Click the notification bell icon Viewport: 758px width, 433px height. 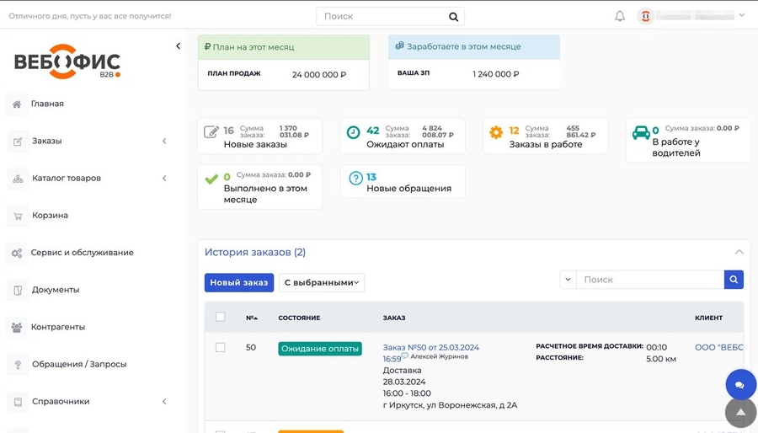pos(620,16)
